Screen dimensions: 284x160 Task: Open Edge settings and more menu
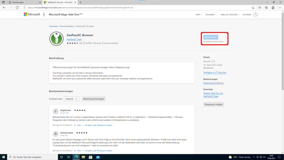click(x=280, y=7)
